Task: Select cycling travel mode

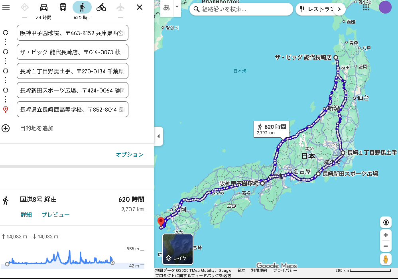Action: pyautogui.click(x=101, y=7)
